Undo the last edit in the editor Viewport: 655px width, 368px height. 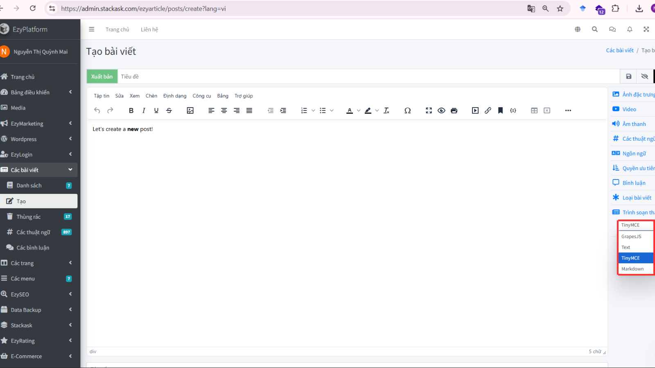click(97, 110)
